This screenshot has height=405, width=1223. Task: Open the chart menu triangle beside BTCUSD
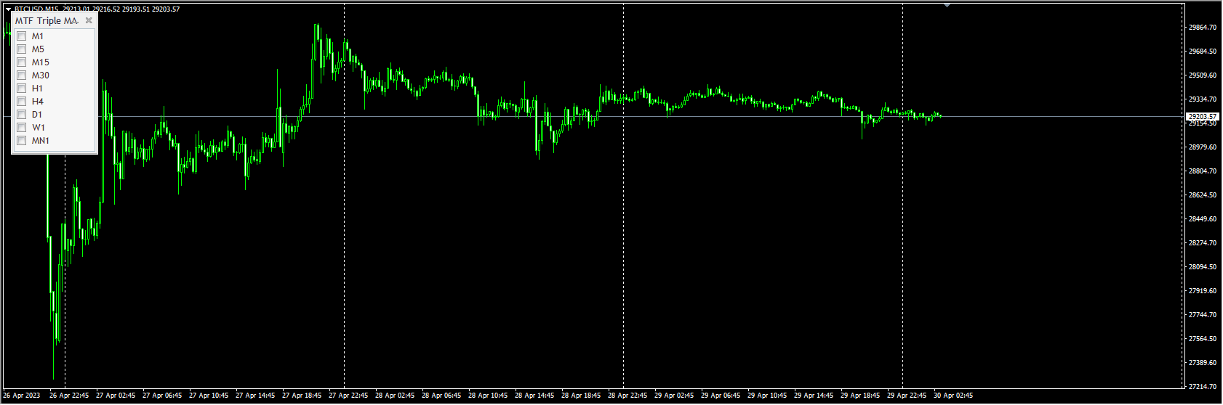pyautogui.click(x=9, y=9)
